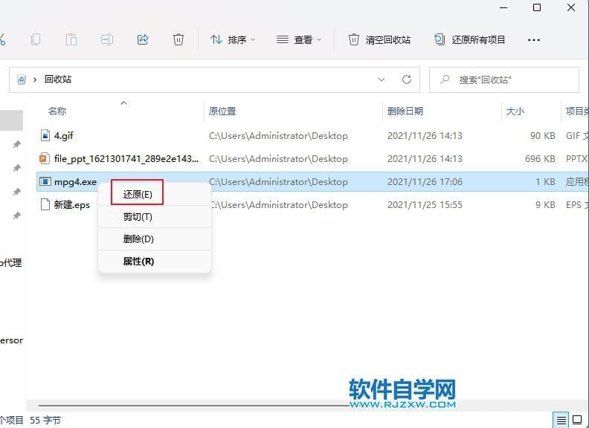The image size is (589, 428).
Task: Open the three-dot more options menu
Action: (x=533, y=39)
